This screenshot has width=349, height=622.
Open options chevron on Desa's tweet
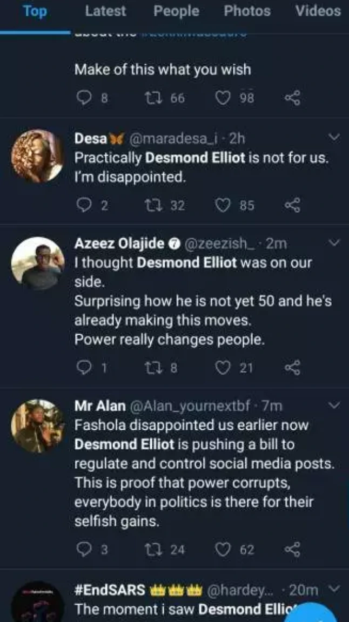tap(334, 138)
